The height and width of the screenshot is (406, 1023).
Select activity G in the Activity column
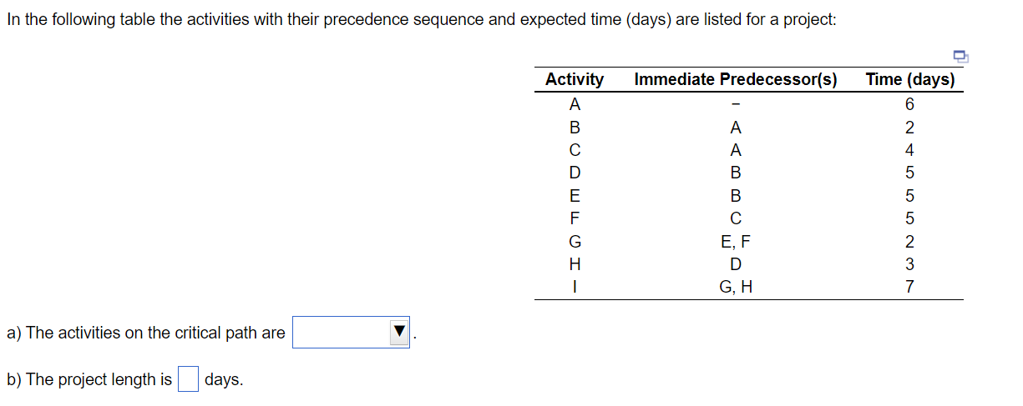click(x=574, y=243)
